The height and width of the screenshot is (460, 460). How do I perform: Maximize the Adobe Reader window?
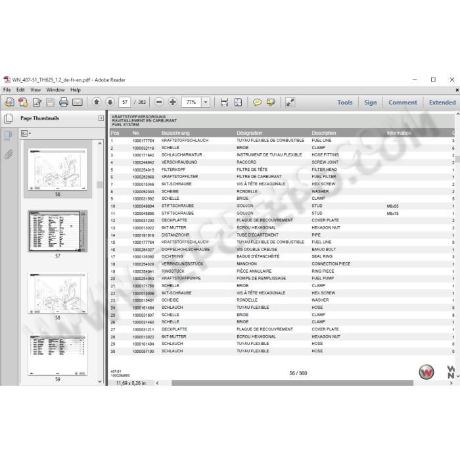(x=433, y=80)
